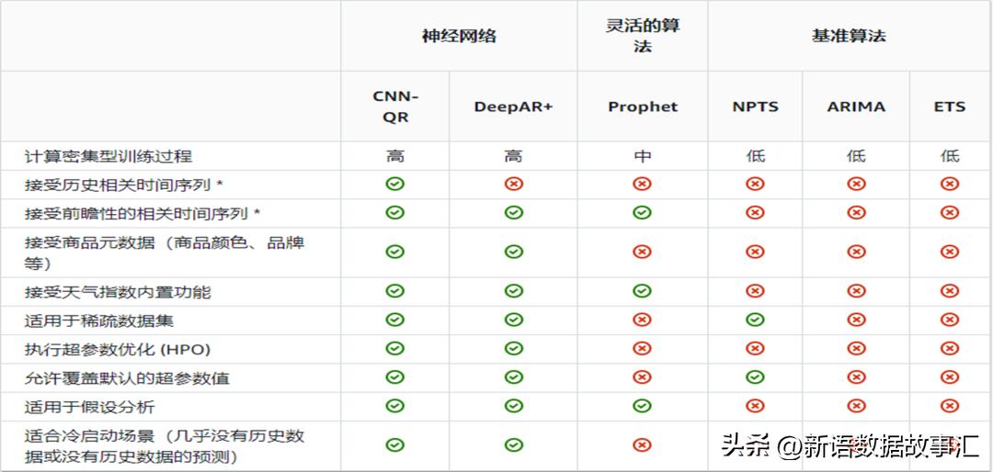Select the 神经网络 group header
The image size is (993, 472).
(x=459, y=36)
